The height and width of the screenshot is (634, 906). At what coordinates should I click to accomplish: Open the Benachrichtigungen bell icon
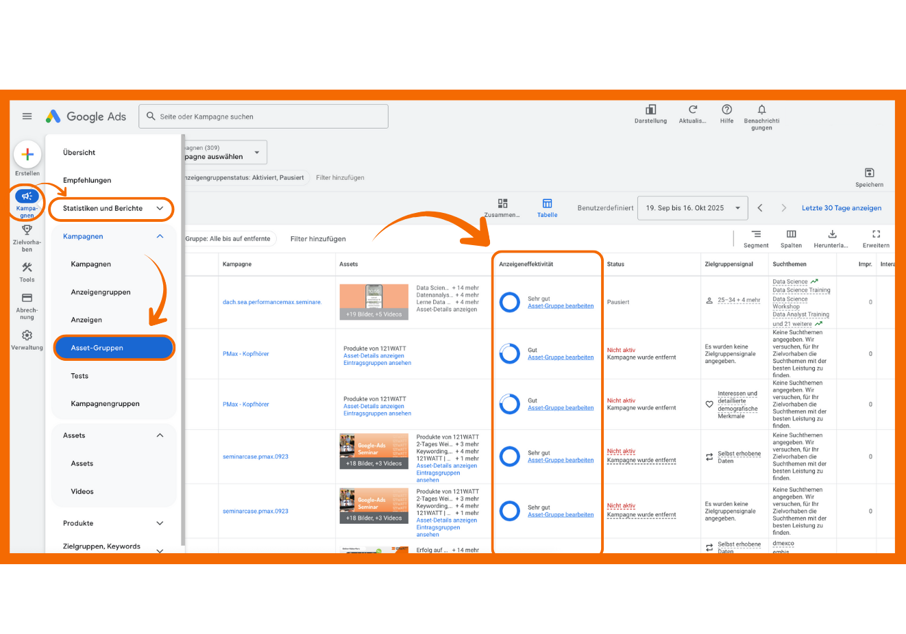click(x=761, y=110)
